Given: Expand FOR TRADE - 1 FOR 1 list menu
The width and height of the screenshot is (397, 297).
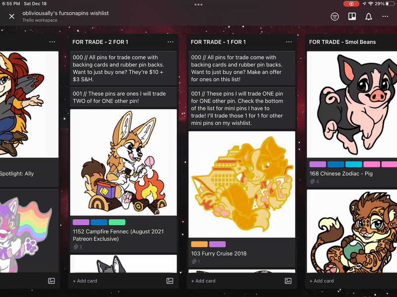Looking at the screenshot, I should point(289,42).
